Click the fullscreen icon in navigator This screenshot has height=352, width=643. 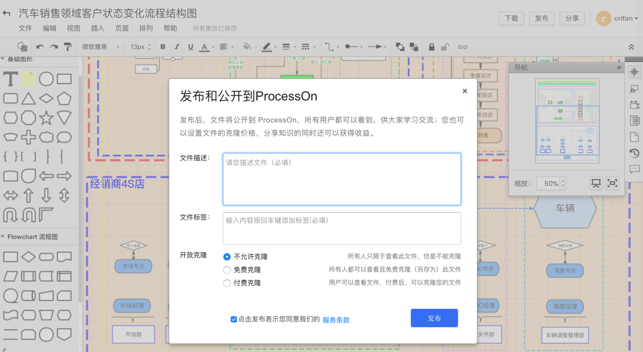pos(613,183)
